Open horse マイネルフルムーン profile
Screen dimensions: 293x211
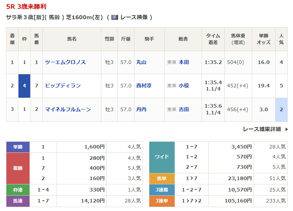tap(68, 109)
